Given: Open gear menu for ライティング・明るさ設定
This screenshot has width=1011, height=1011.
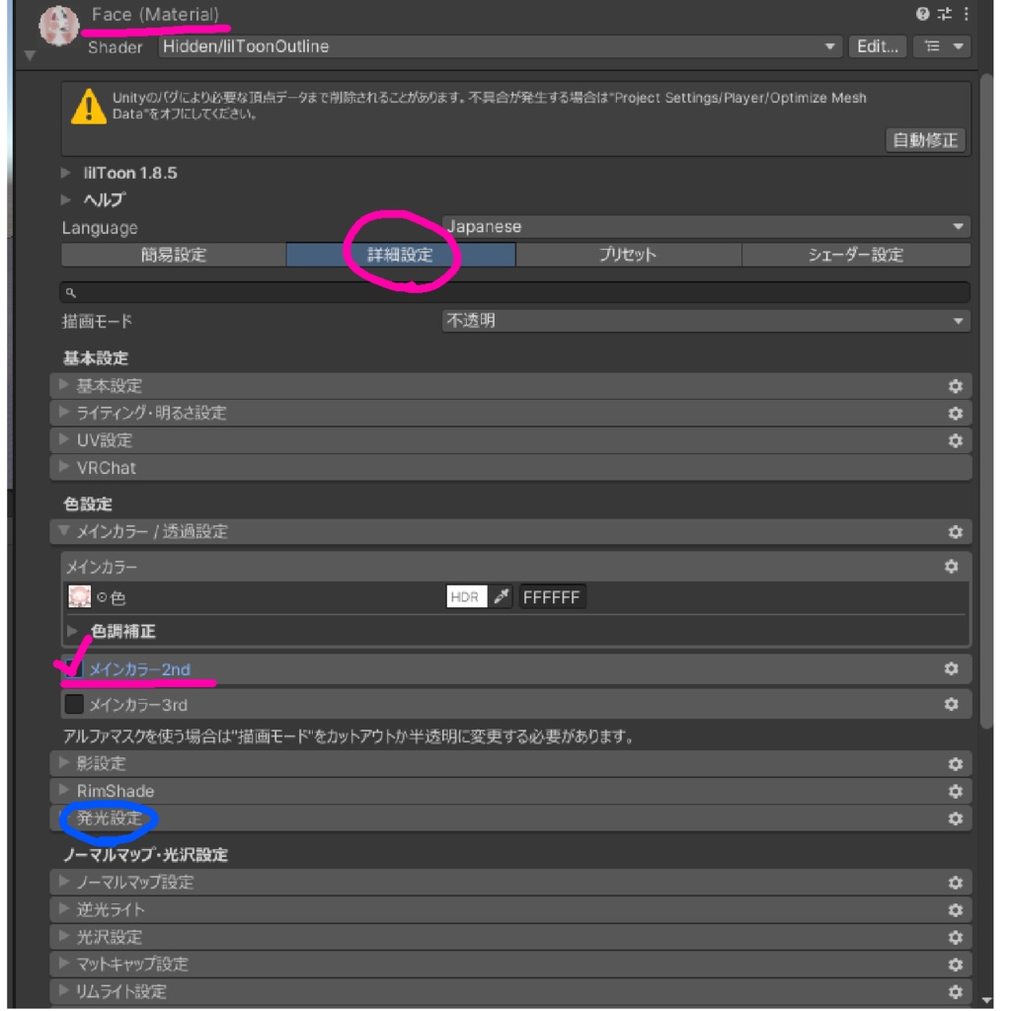Looking at the screenshot, I should (x=955, y=413).
